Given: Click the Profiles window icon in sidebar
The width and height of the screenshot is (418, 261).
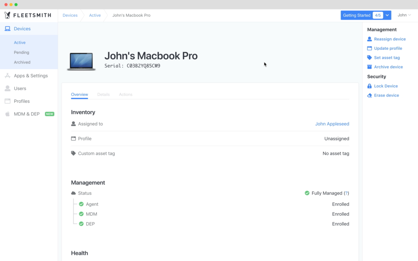Looking at the screenshot, I should 7,101.
